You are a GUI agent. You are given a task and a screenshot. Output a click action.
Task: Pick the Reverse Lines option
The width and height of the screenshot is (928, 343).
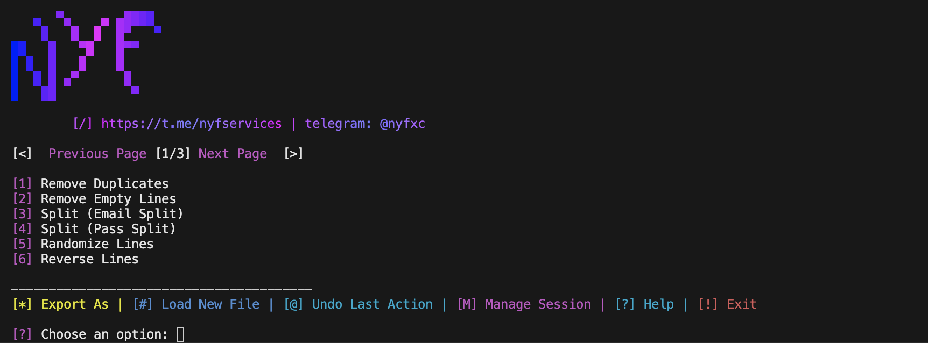coord(89,259)
